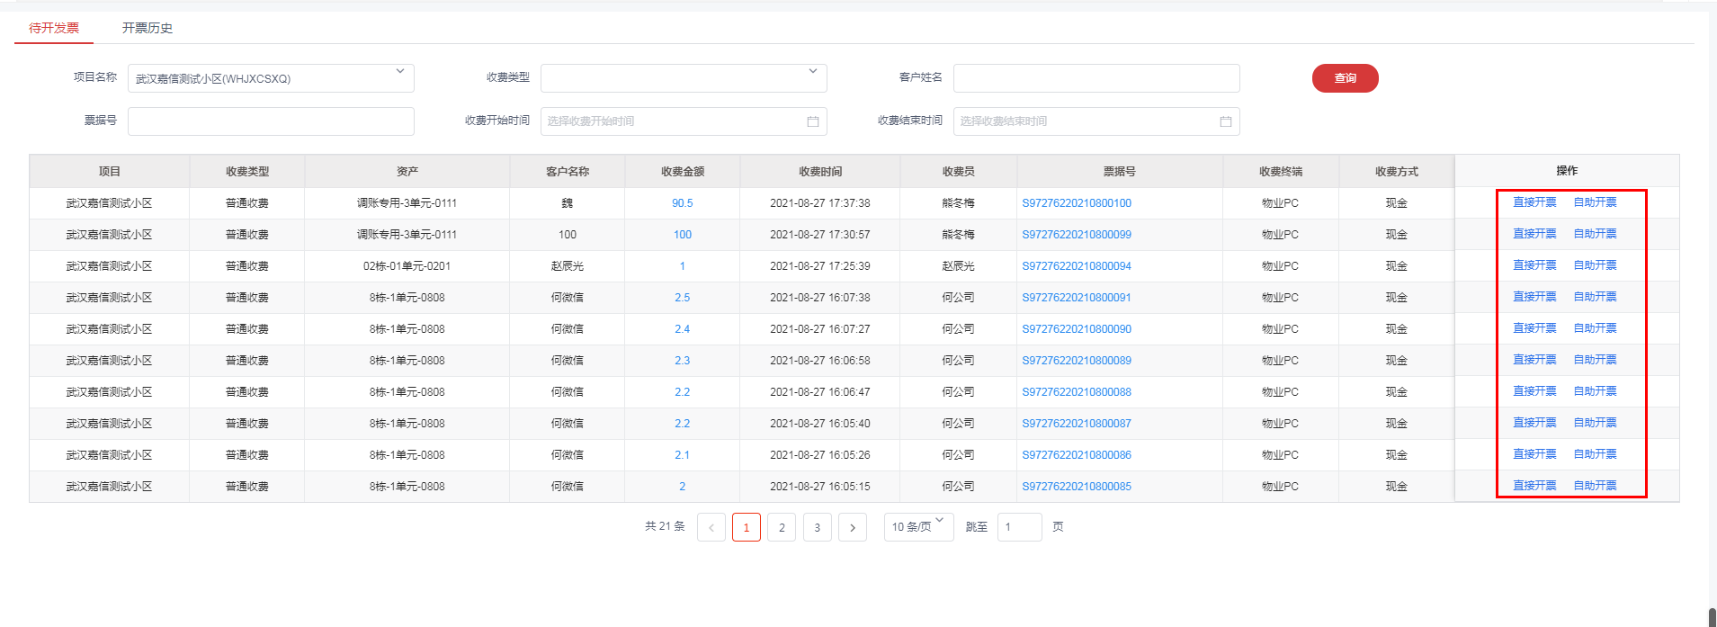Viewport: 1717px width, 627px height.
Task: Go to previous page arrow
Action: (711, 528)
